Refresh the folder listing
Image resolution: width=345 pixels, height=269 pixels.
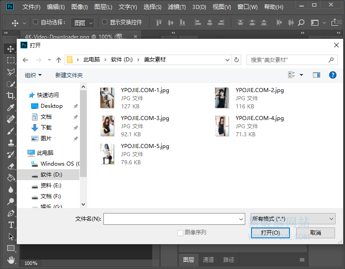tap(237, 60)
